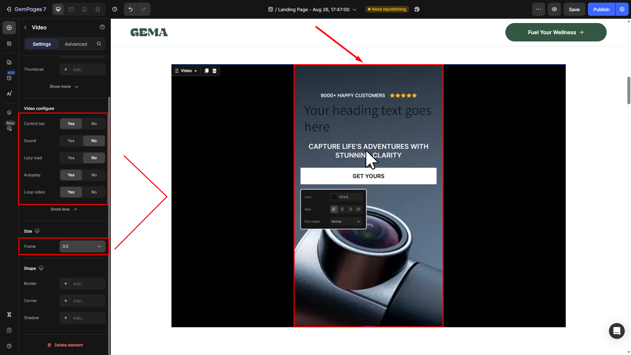This screenshot has height=355, width=631.
Task: Click the video preview on canvas
Action: [x=368, y=196]
